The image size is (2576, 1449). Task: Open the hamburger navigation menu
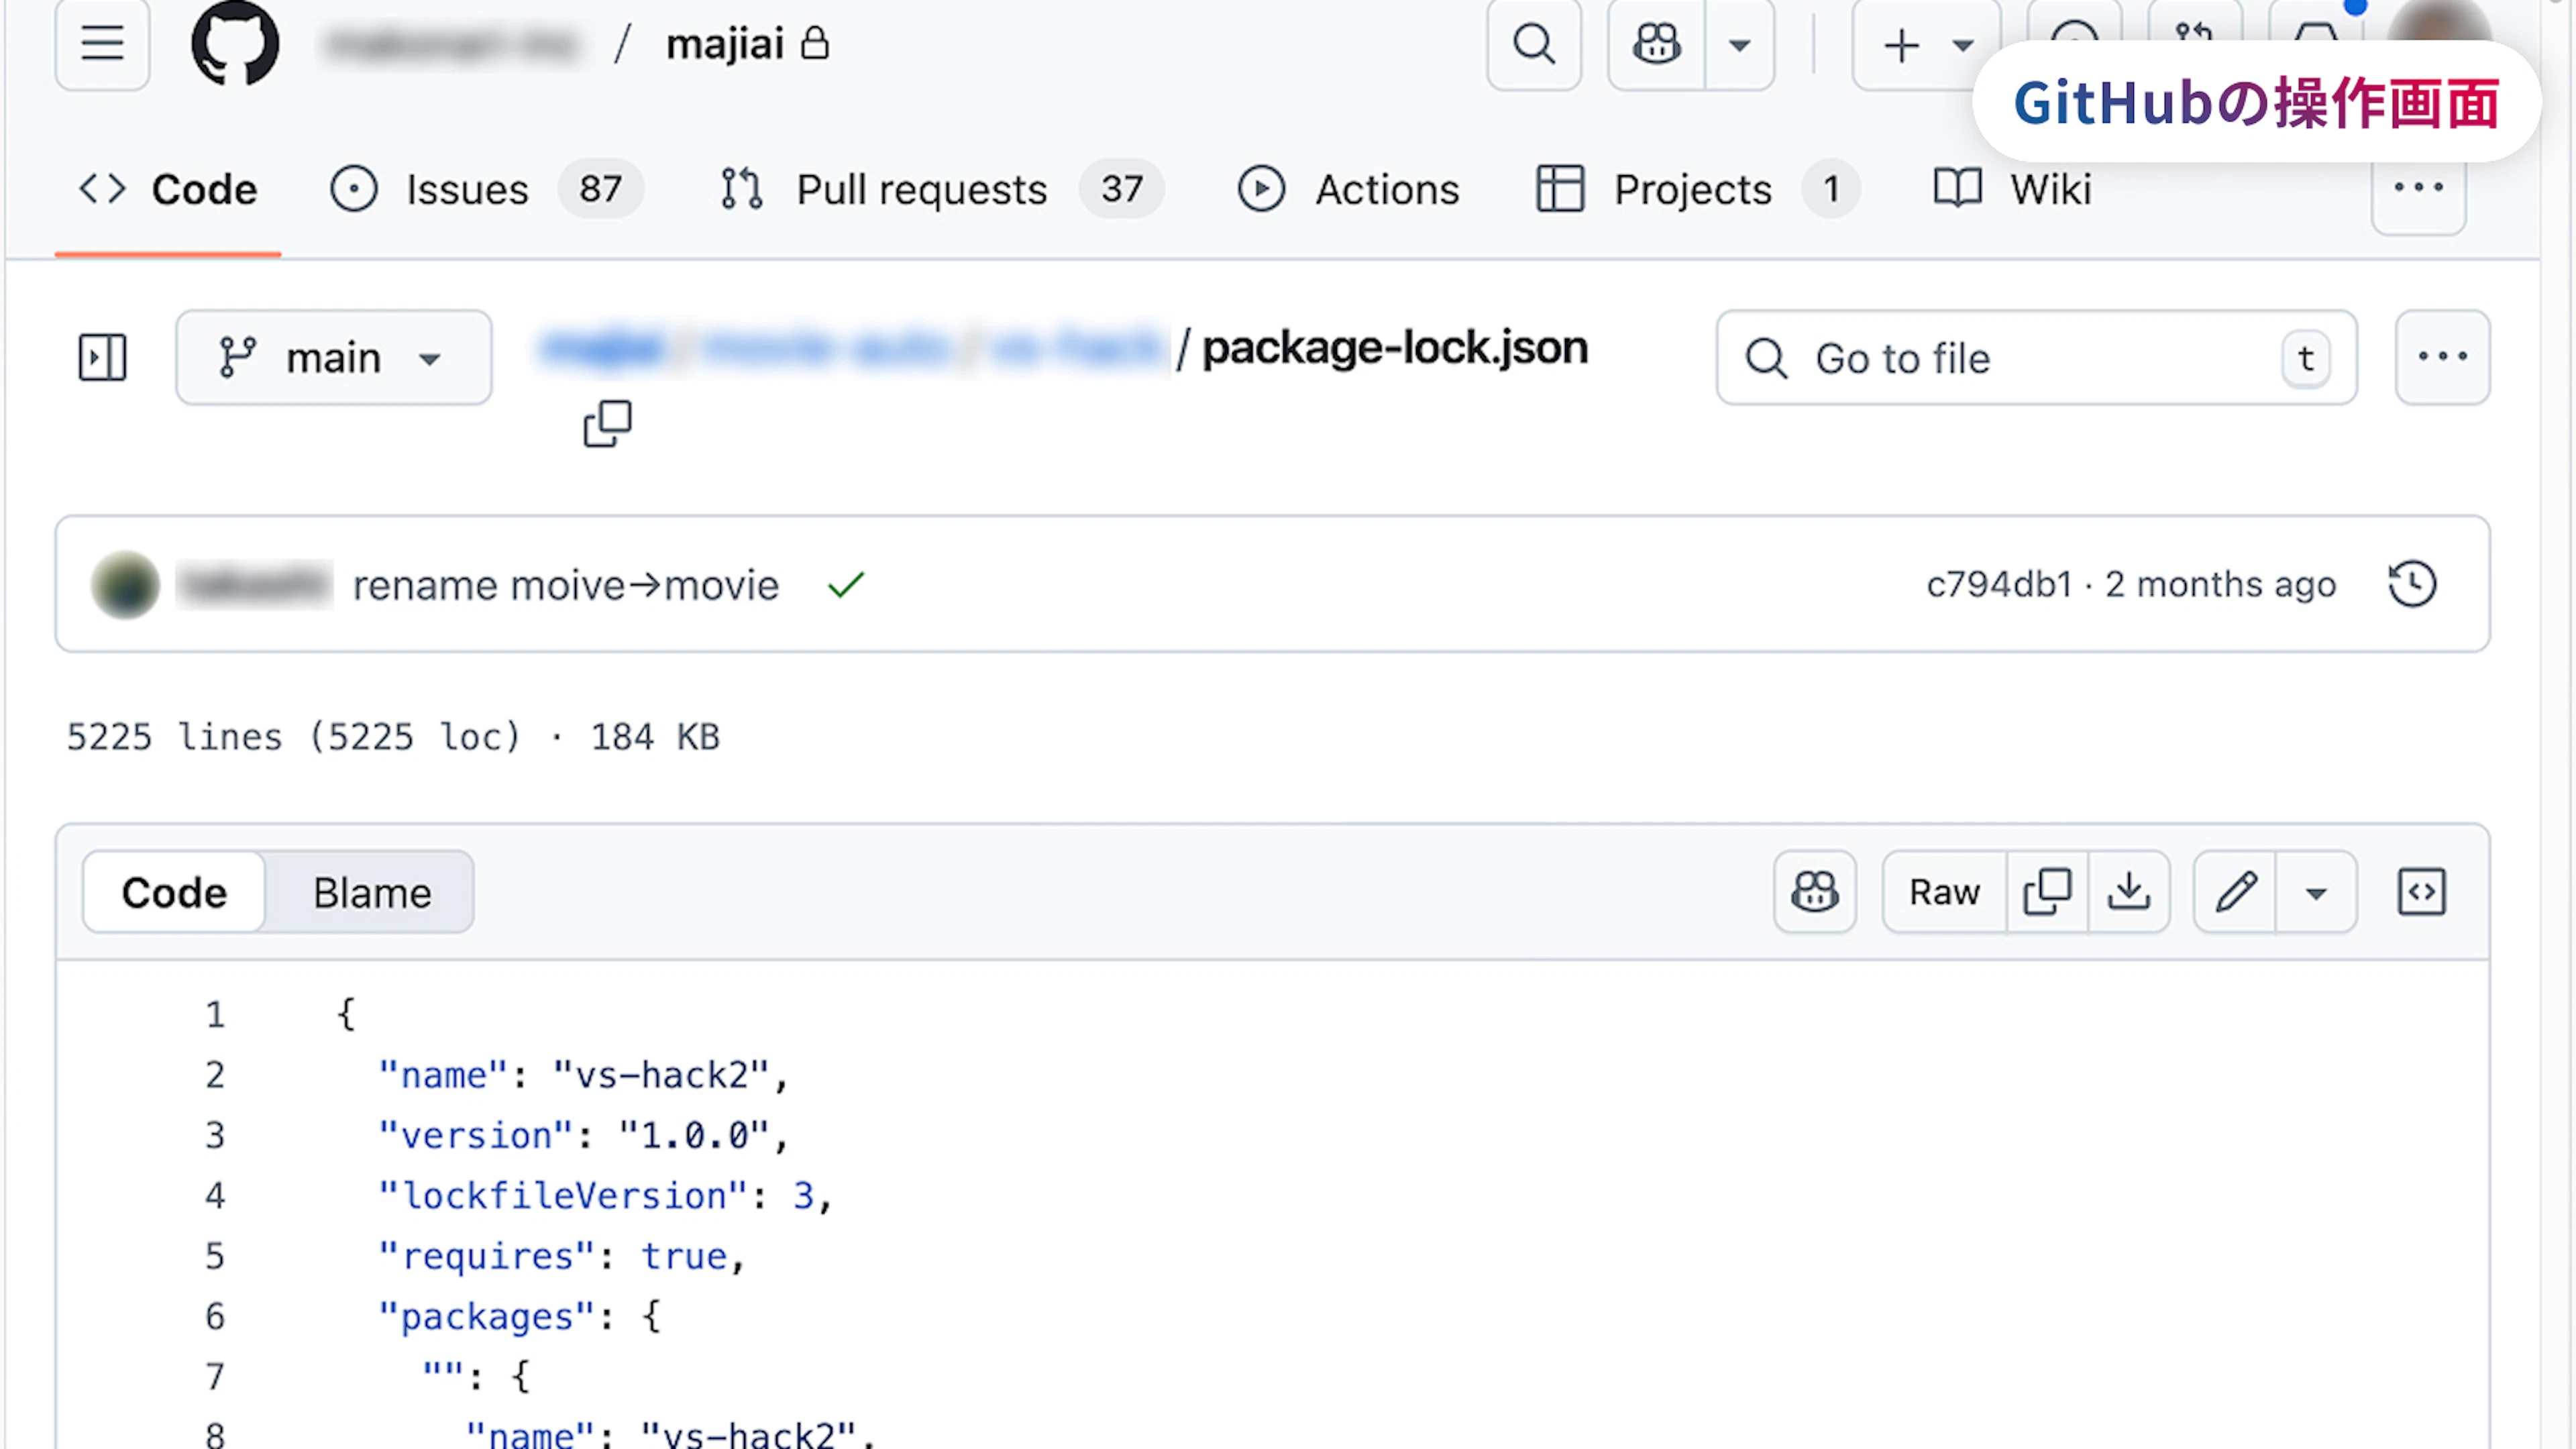pos(102,44)
